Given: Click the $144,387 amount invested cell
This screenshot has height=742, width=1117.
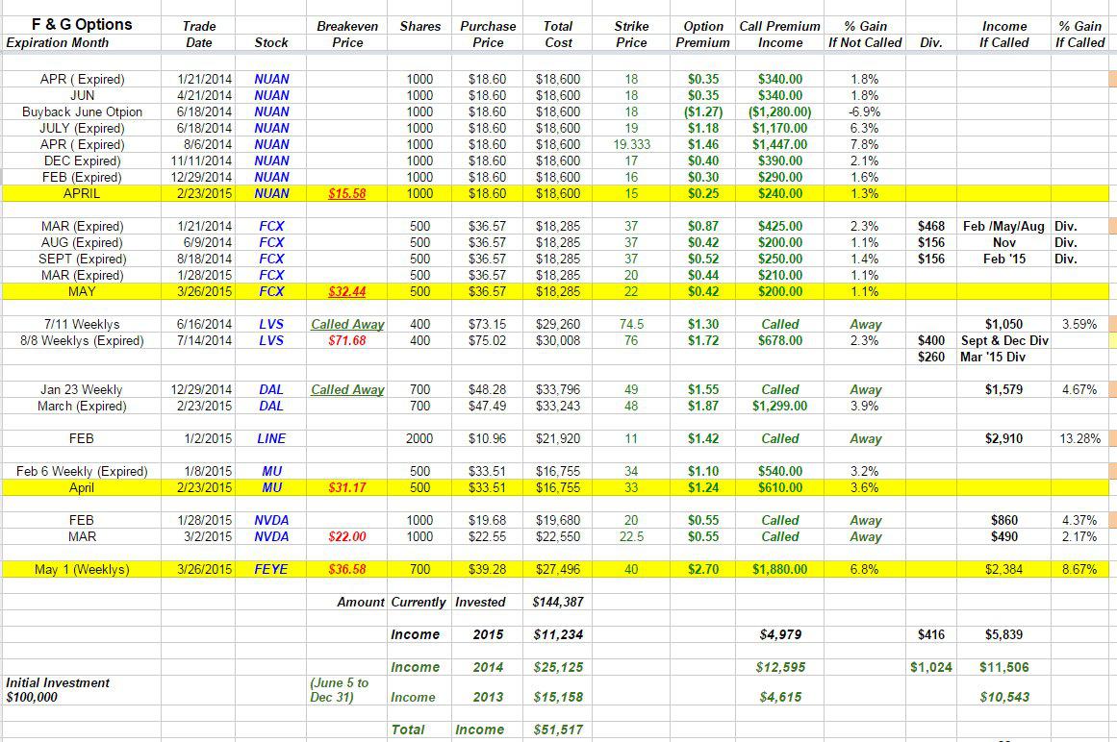Looking at the screenshot, I should [558, 603].
